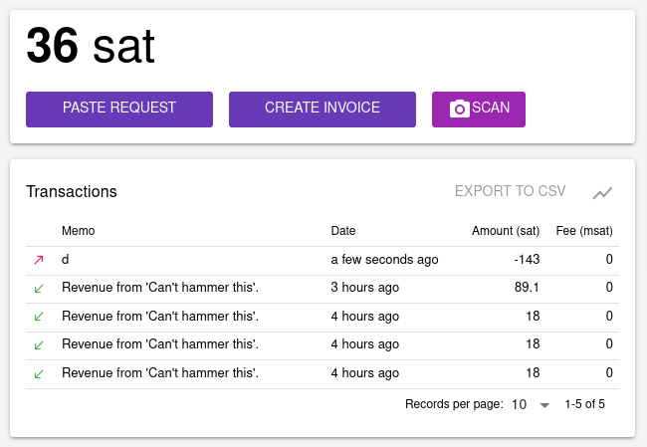The height and width of the screenshot is (447, 647).
Task: Sort by Amount (sat) column header
Action: click(506, 231)
